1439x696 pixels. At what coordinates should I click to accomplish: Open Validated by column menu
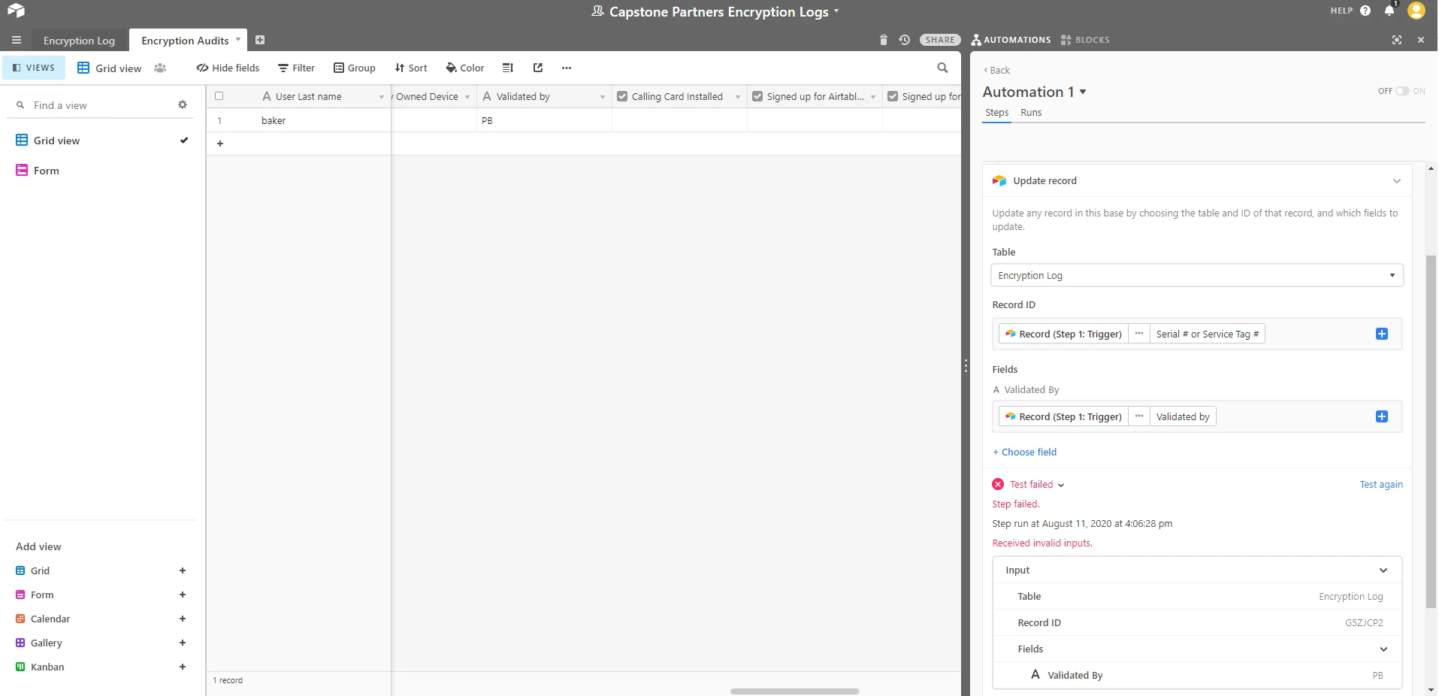pos(603,97)
